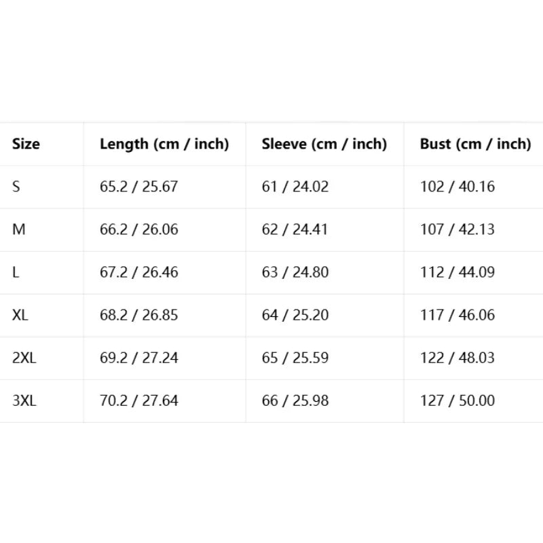Select the 2XL size cell

[24, 358]
